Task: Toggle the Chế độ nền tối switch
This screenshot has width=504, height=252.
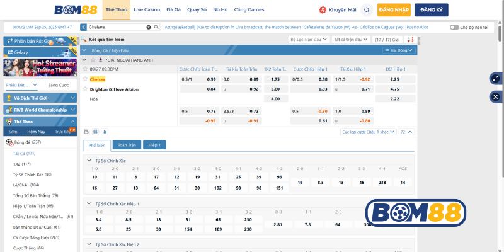Action: (x=454, y=27)
